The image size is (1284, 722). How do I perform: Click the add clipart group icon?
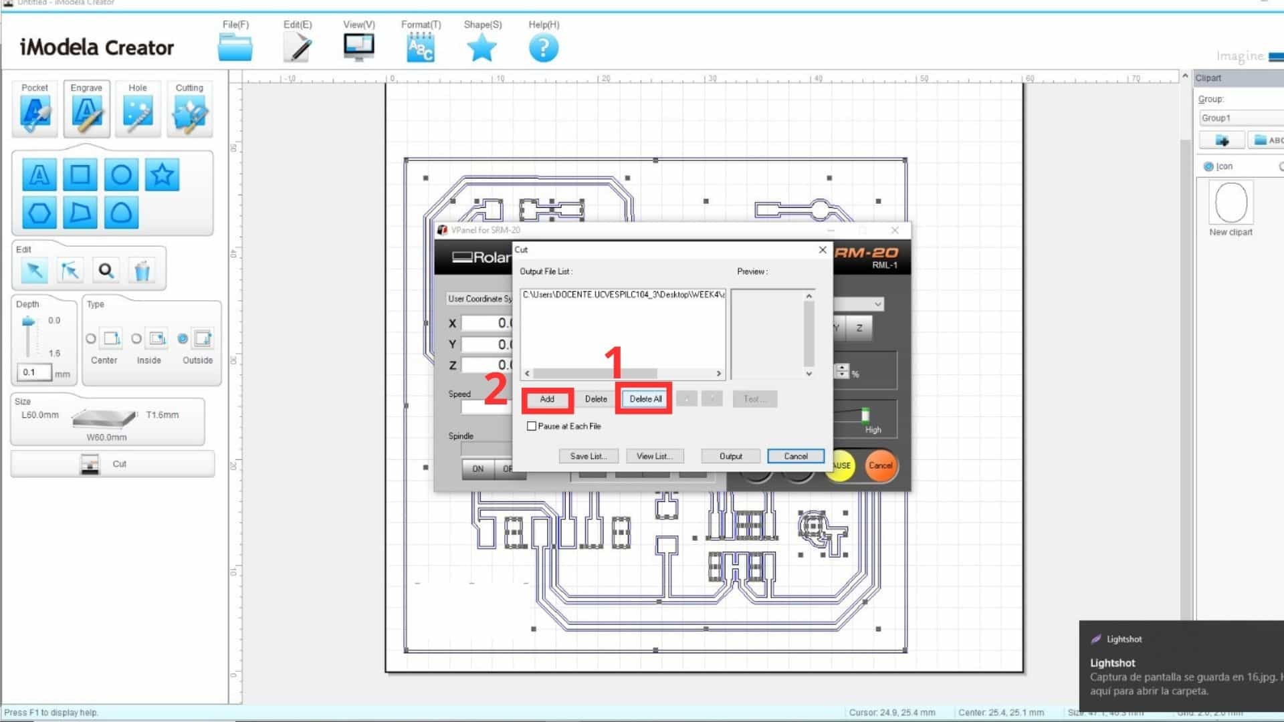(x=1222, y=140)
